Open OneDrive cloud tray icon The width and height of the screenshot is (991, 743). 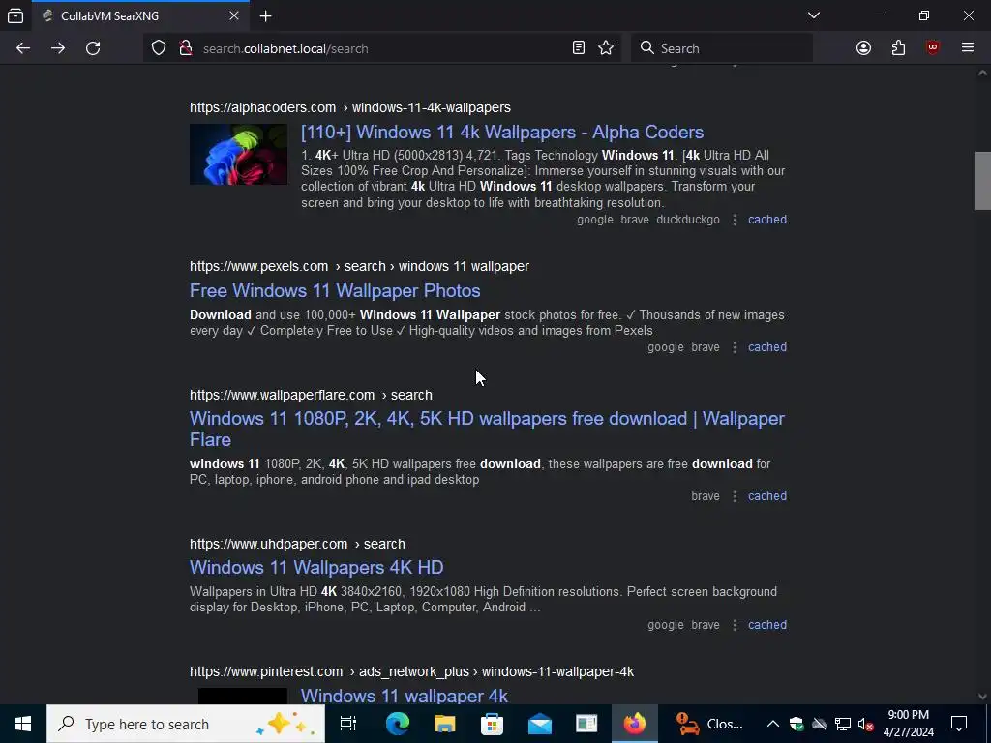[x=820, y=724]
